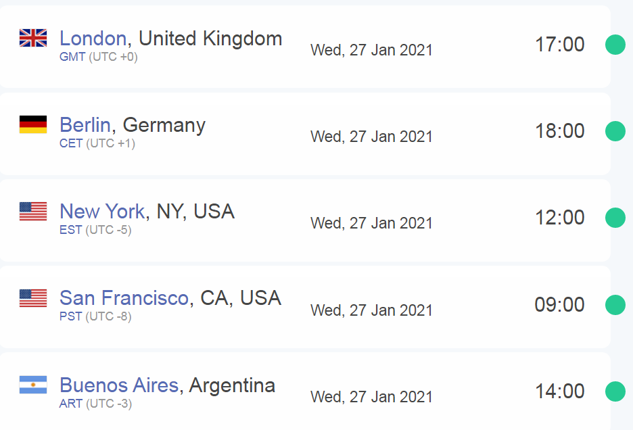Screen dimensions: 633x430
Task: Open the San Francisco city link
Action: tap(124, 298)
